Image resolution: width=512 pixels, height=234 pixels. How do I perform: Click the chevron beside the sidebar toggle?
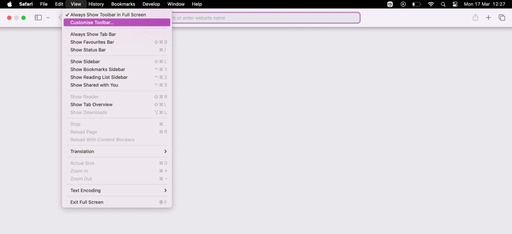(48, 17)
